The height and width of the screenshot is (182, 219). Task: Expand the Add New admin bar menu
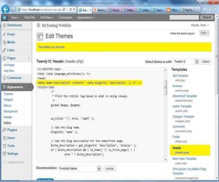[x=47, y=17]
